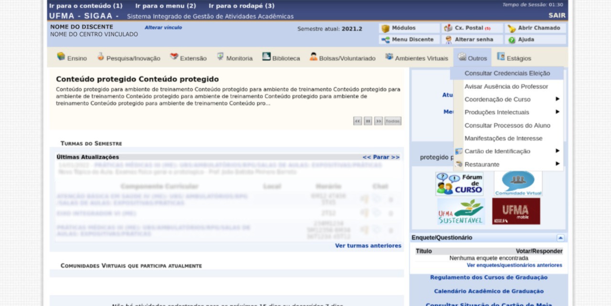
Task: Click Abrir Chamado icon
Action: pos(512,29)
